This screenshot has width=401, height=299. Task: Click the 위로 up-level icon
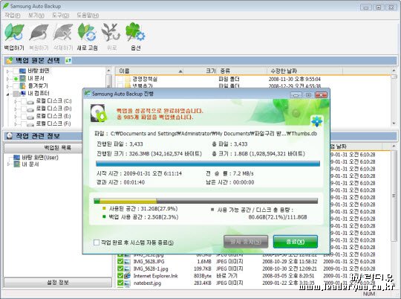click(x=111, y=33)
